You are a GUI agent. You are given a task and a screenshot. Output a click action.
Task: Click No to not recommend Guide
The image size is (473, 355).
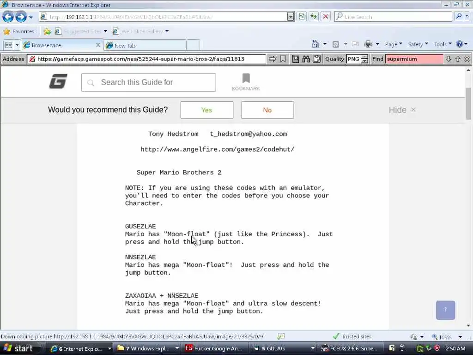[267, 110]
